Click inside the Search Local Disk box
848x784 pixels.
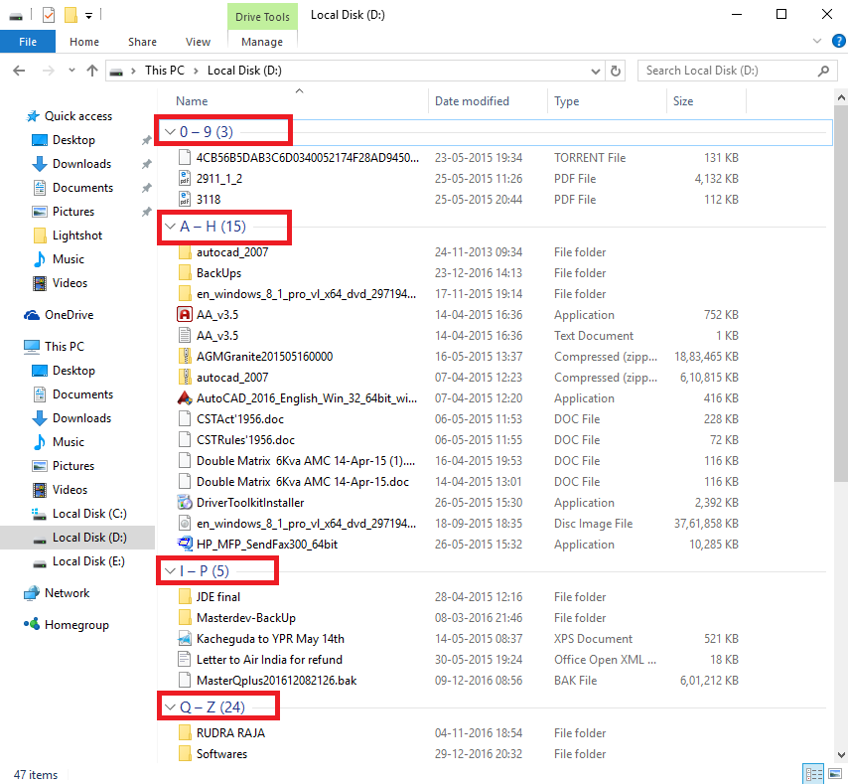point(735,71)
